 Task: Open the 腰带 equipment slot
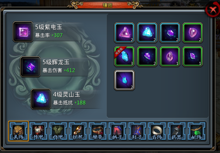[x=97, y=131]
